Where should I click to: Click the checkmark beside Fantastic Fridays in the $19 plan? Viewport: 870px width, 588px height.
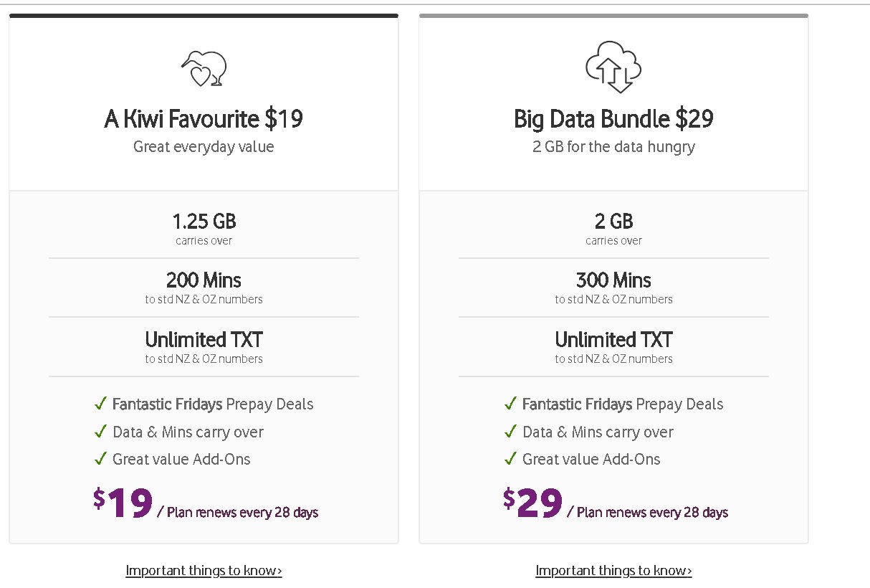click(101, 404)
